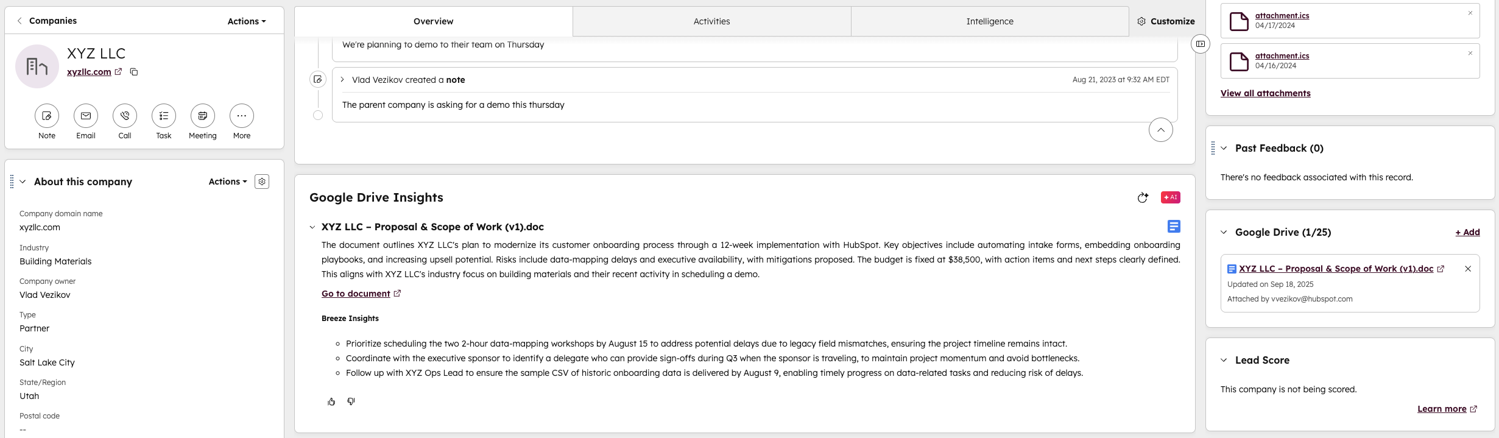Refresh Google Drive Insights
Screen dimensions: 1499x438
(1143, 197)
